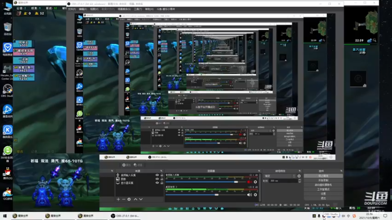Screen dimensions: 392x220
Task: Open the 场景集合(S) menu in OBS
Action: [x=124, y=9]
